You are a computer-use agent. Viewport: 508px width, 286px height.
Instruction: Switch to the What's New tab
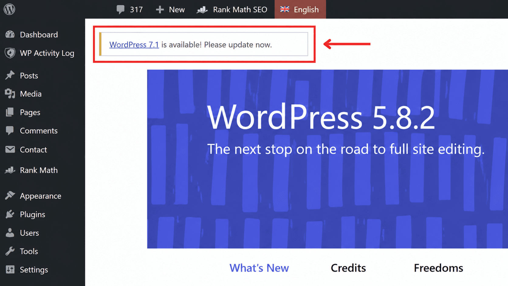pos(259,268)
